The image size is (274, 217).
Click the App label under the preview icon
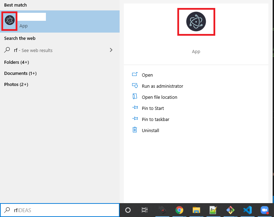tap(196, 52)
